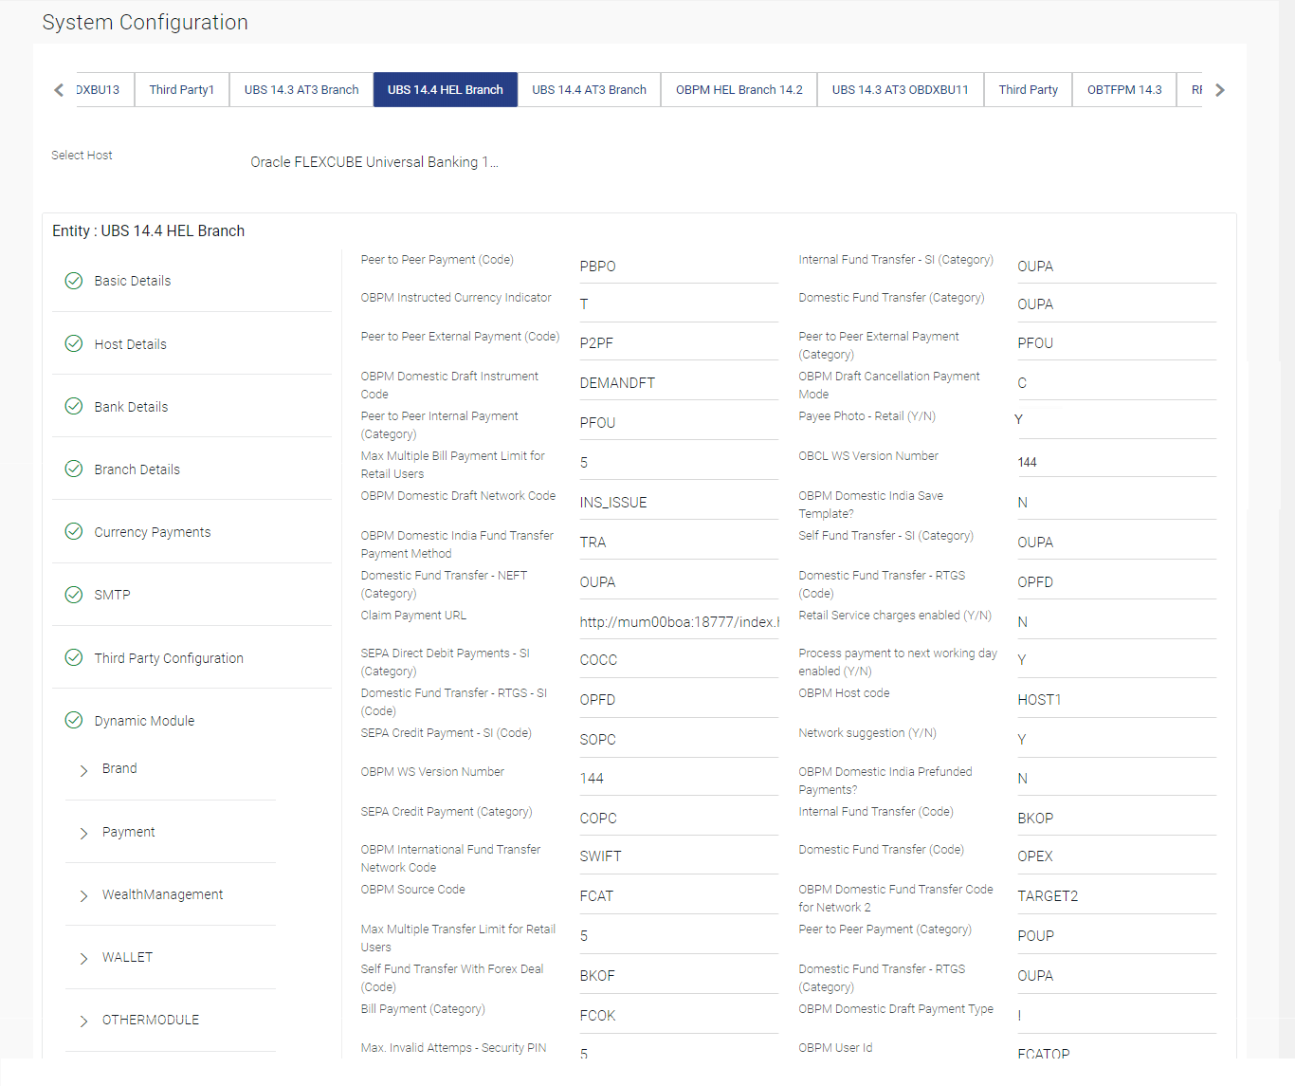The width and height of the screenshot is (1295, 1086).
Task: Click the next tabs arrow icon
Action: (x=1220, y=90)
